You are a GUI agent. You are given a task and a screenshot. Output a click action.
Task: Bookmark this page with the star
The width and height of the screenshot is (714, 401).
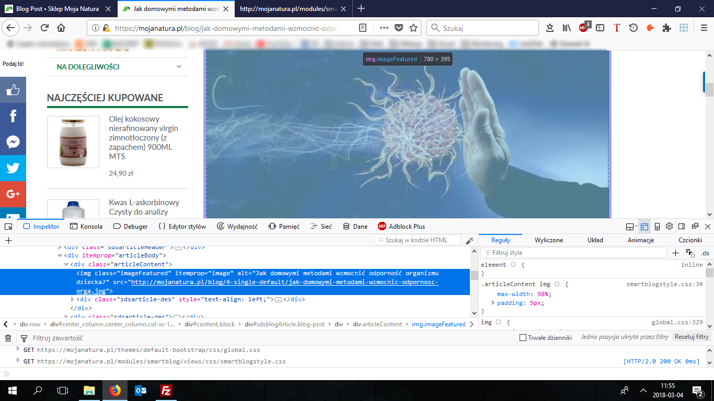pyautogui.click(x=413, y=28)
